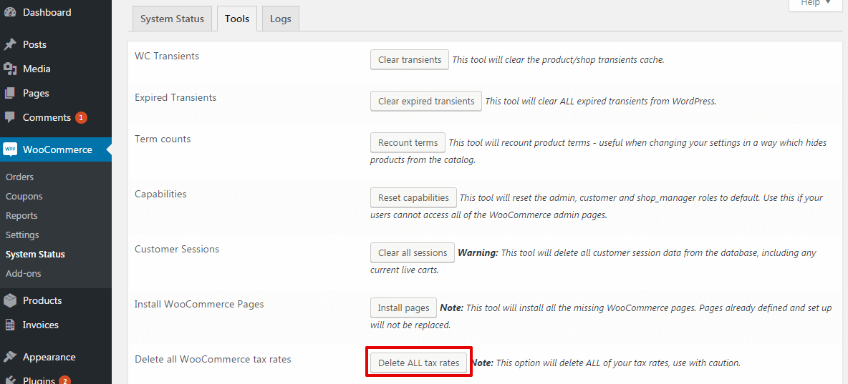Switch to the System Status tab
This screenshot has width=848, height=384.
[x=172, y=19]
